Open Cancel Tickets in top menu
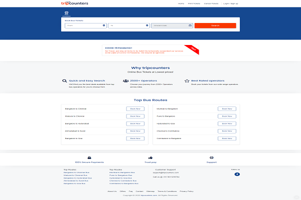Image resolution: width=301 pixels, height=200 pixels. point(212,3)
